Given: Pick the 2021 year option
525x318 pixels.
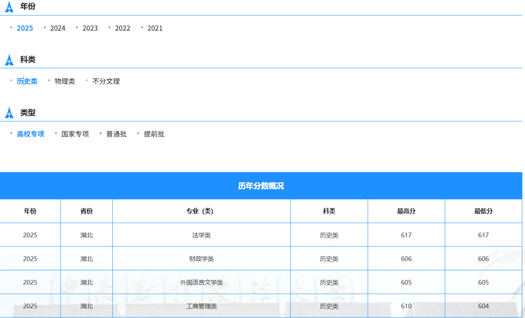Looking at the screenshot, I should click(x=155, y=28).
